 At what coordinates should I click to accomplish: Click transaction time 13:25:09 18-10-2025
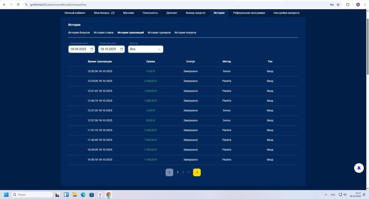(100, 81)
